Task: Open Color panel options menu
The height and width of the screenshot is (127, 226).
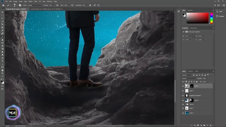Action: [x=213, y=10]
